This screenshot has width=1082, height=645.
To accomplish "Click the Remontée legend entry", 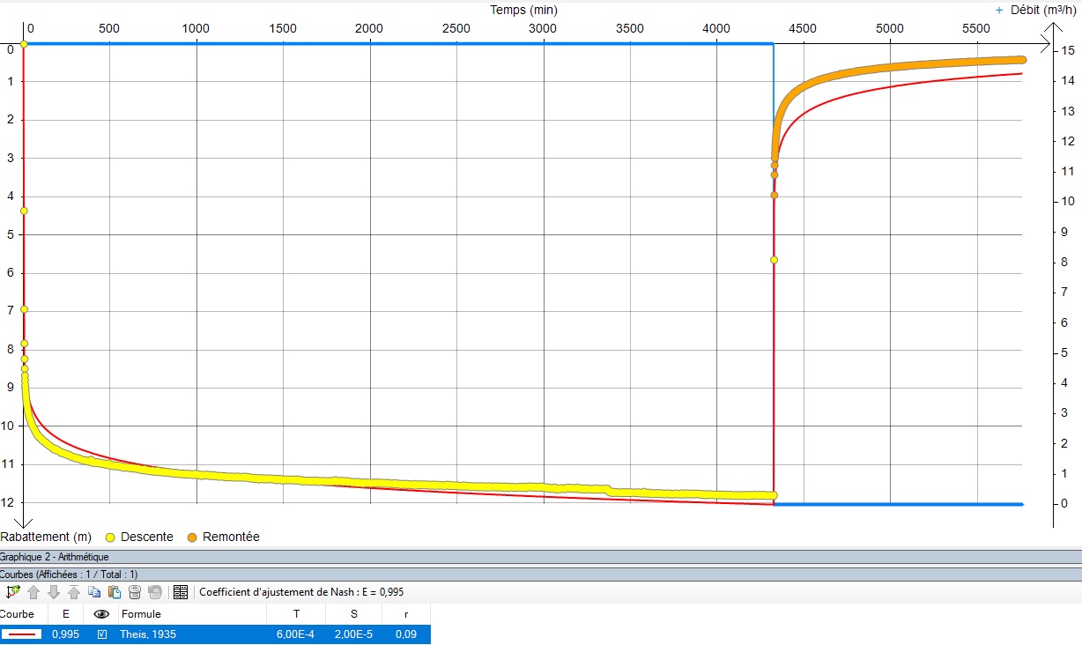I will [x=230, y=537].
